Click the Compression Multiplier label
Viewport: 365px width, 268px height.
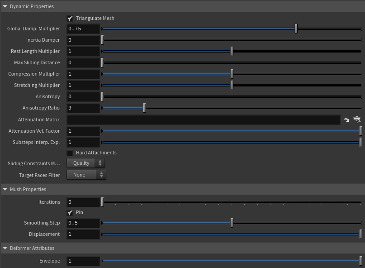point(34,74)
